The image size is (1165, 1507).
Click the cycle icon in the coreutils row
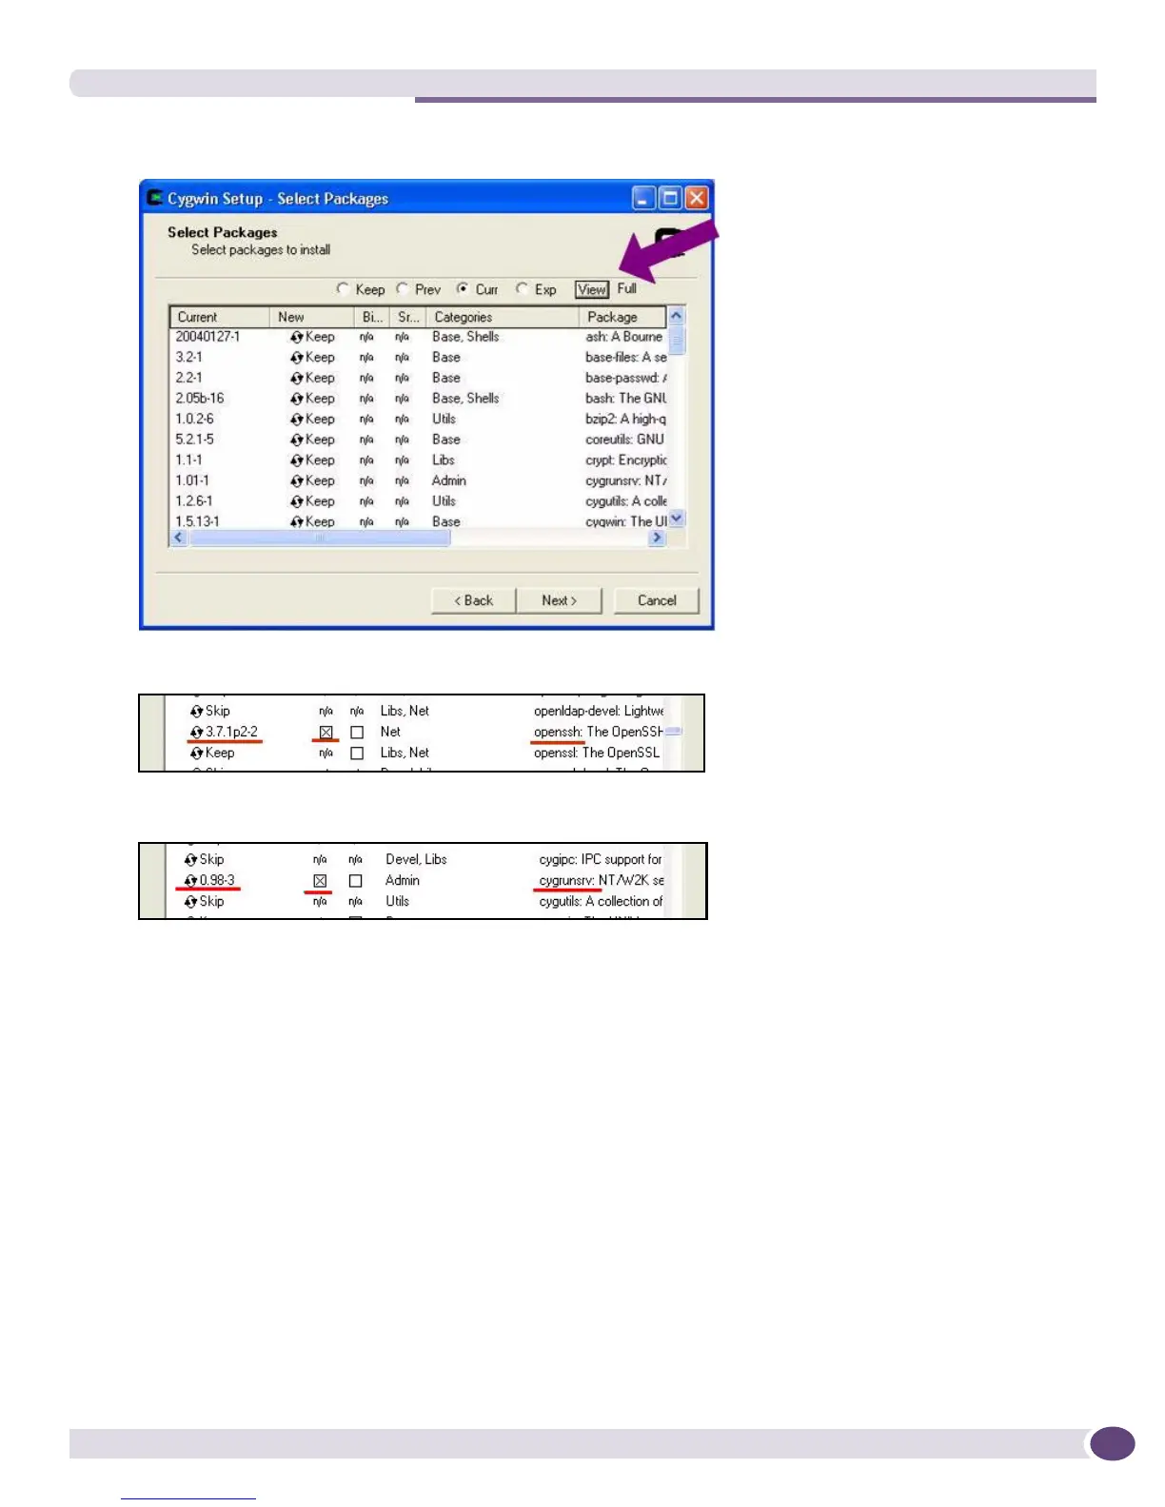pyautogui.click(x=297, y=440)
